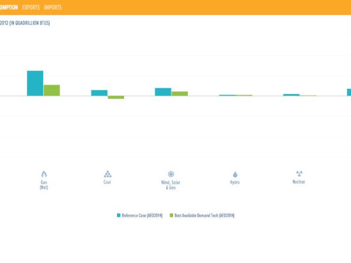351x263 pixels.
Task: Toggle the Reference Case legend swatch
Action: [119, 215]
